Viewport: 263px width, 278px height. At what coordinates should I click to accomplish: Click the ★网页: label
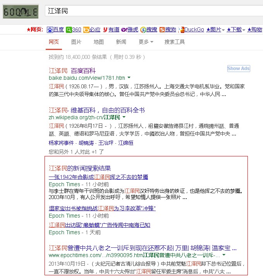(35, 29)
